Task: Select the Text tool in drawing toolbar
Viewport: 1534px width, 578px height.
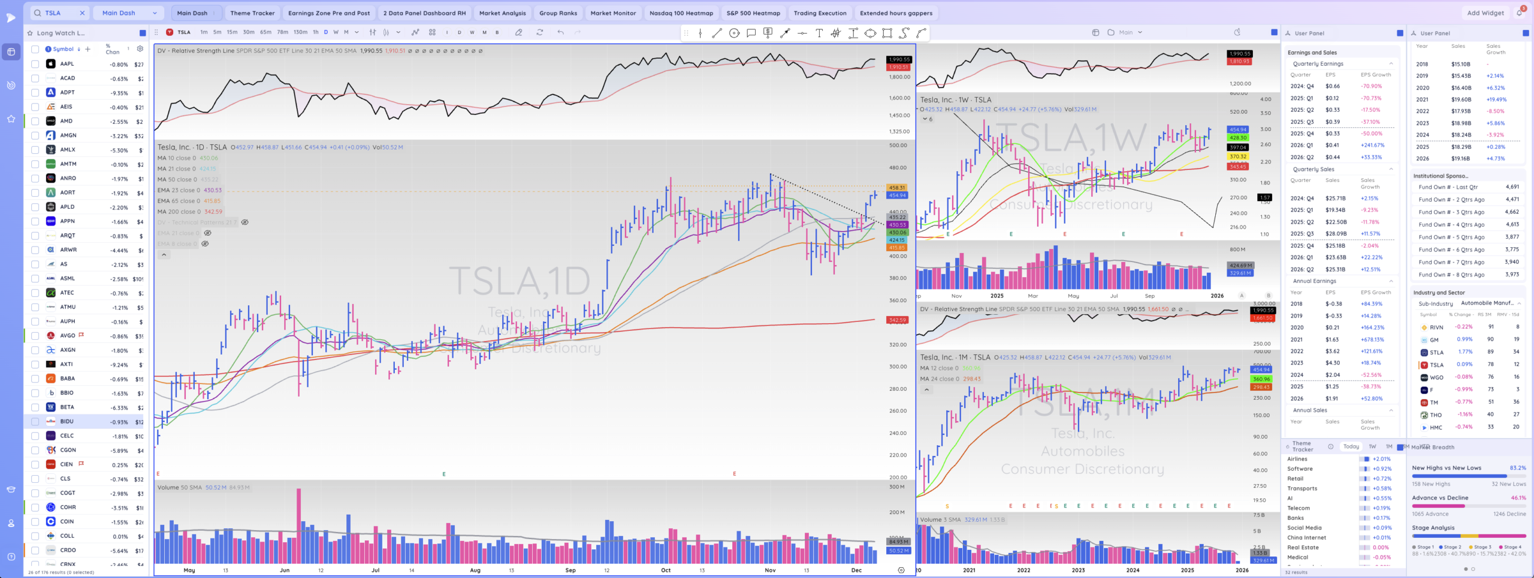Action: coord(819,33)
